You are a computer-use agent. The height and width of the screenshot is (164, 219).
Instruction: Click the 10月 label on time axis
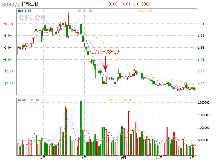tap(159, 158)
